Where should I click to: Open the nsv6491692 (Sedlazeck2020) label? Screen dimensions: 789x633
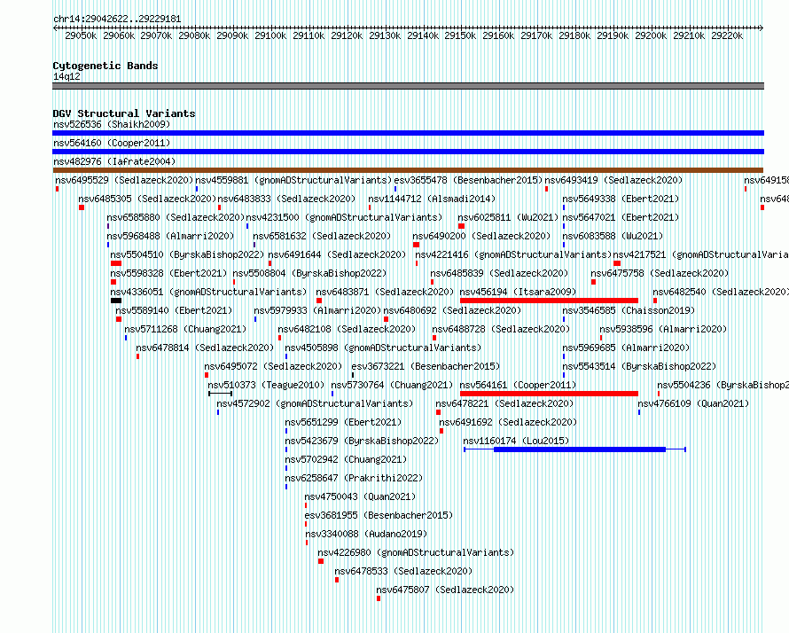pos(508,422)
